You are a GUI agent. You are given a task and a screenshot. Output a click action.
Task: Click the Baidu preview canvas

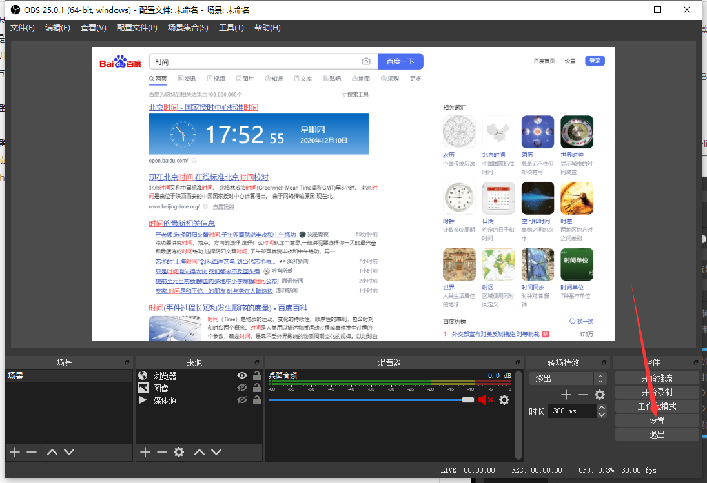point(353,194)
